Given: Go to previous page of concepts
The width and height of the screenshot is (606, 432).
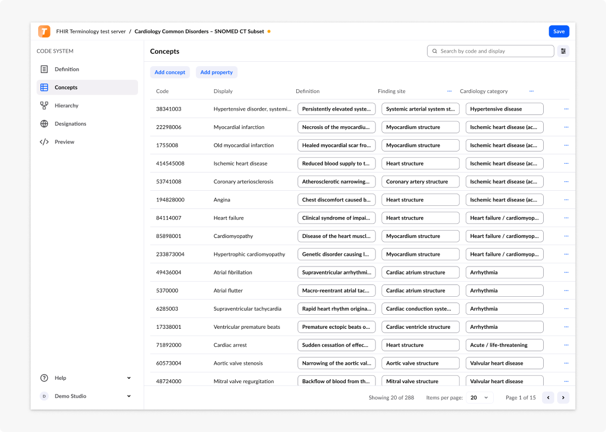Looking at the screenshot, I should point(548,398).
